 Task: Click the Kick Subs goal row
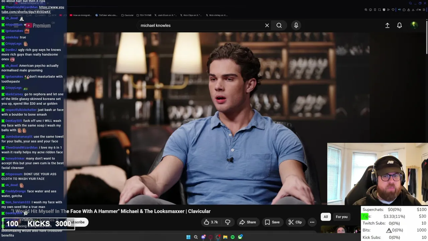395,237
